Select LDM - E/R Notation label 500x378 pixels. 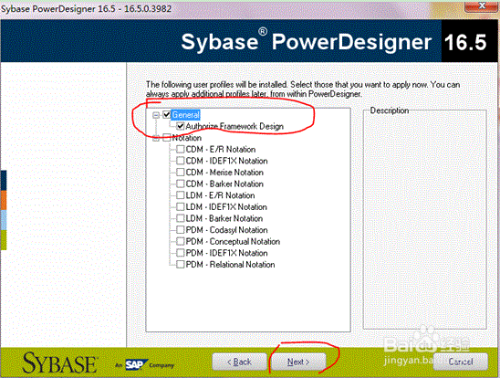point(220,195)
